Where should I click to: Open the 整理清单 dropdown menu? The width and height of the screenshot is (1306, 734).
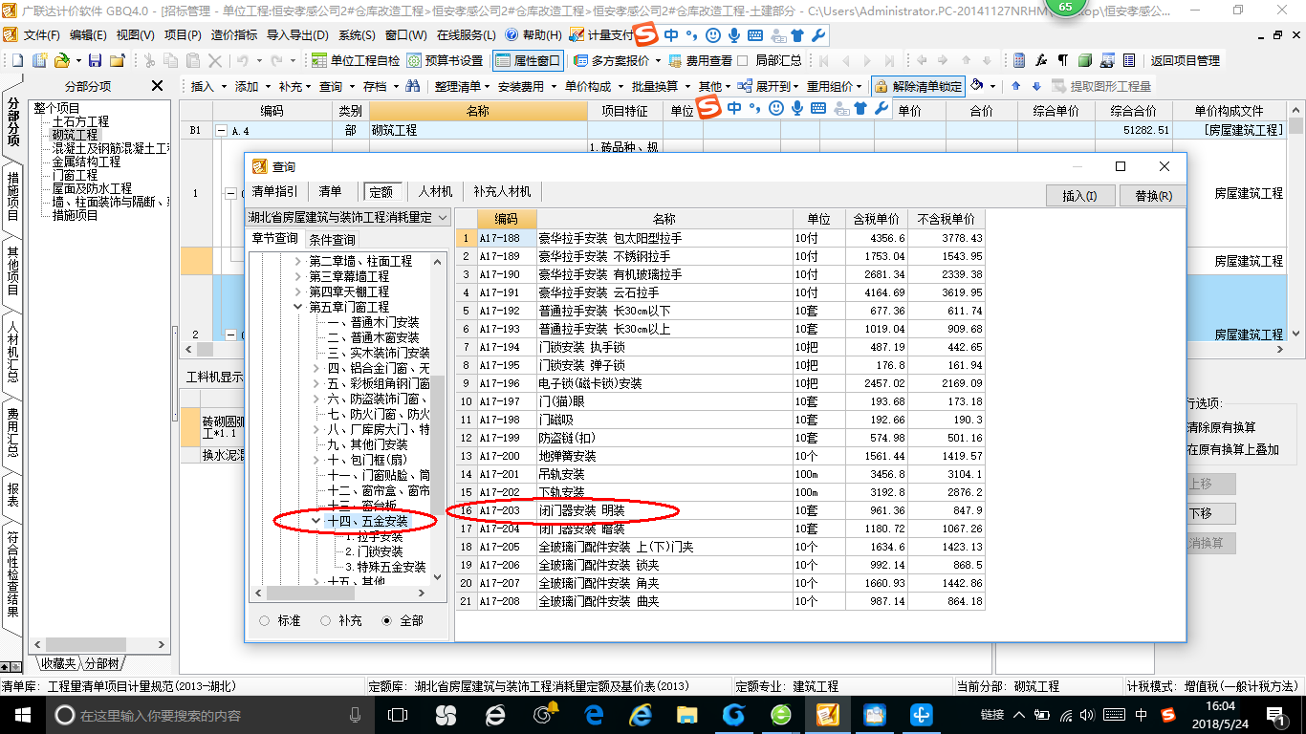pyautogui.click(x=462, y=86)
